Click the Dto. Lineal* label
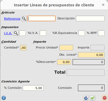The image size is (108, 101). tap(68, 55)
